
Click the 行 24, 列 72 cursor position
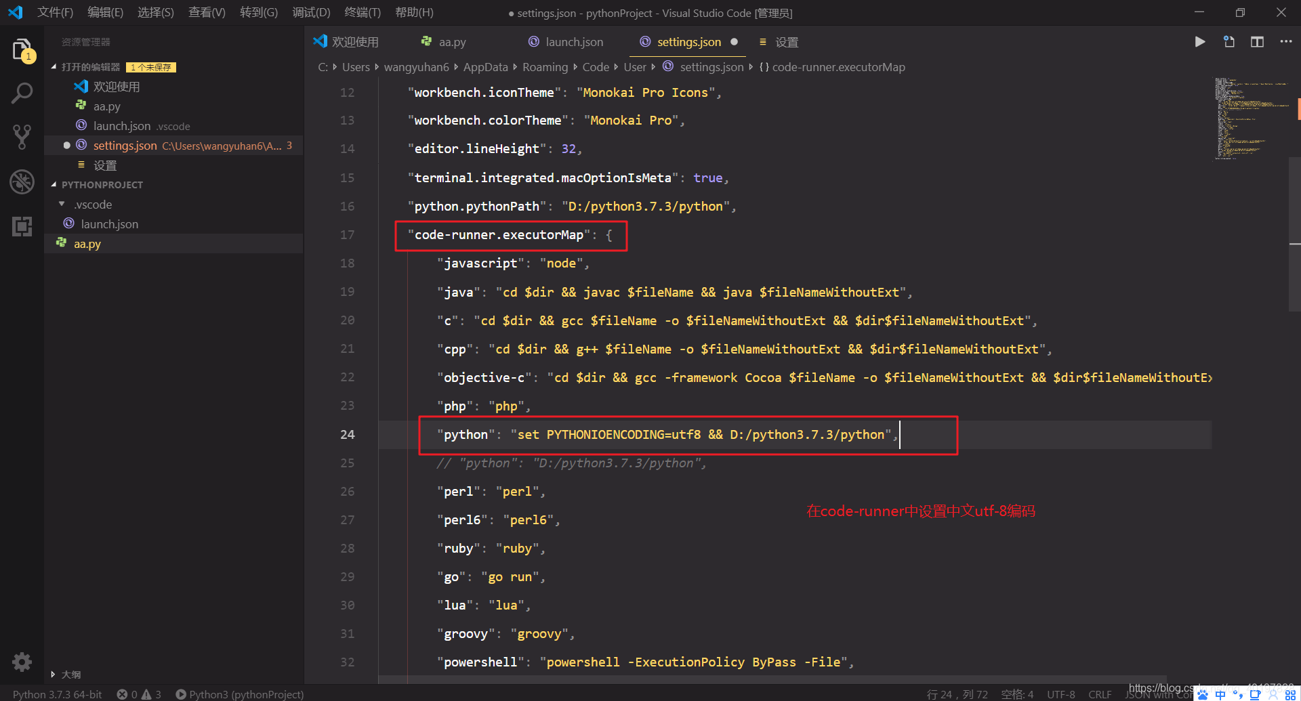click(x=957, y=694)
